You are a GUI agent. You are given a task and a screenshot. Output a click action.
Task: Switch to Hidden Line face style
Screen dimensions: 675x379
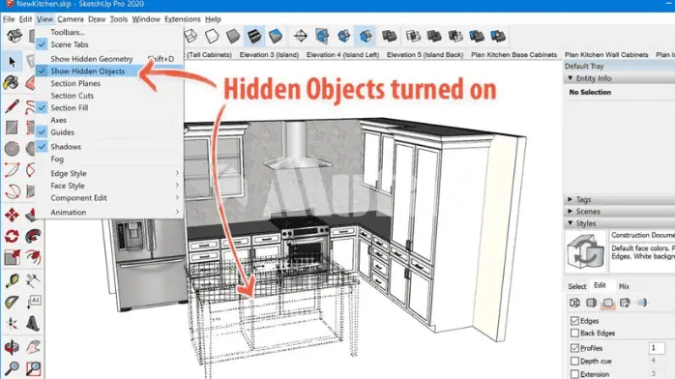coord(212,36)
